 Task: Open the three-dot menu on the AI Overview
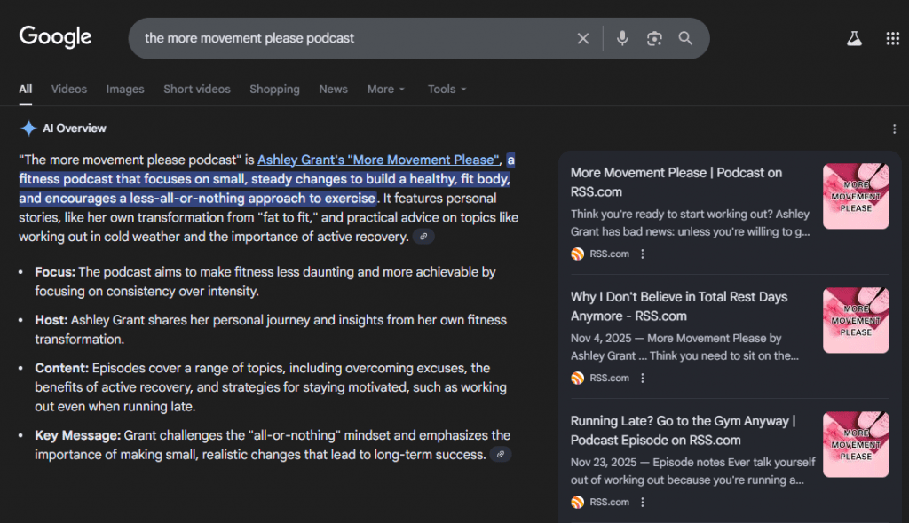coord(895,128)
